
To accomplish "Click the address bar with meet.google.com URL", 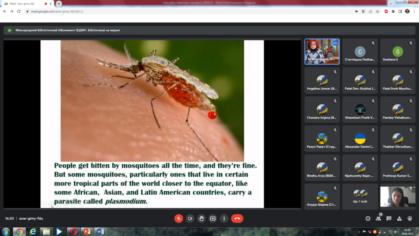I will tap(164, 11).
